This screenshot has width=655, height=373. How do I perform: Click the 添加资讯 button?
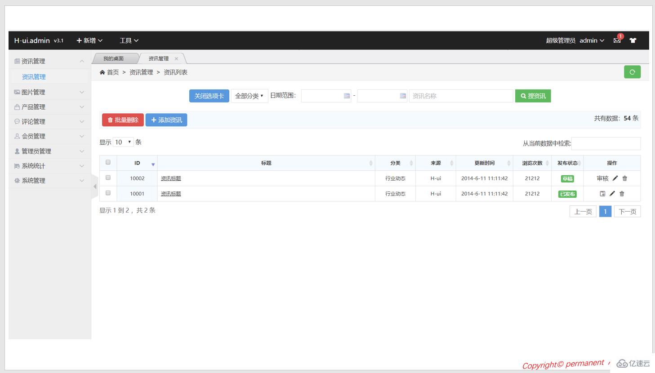[x=166, y=120]
